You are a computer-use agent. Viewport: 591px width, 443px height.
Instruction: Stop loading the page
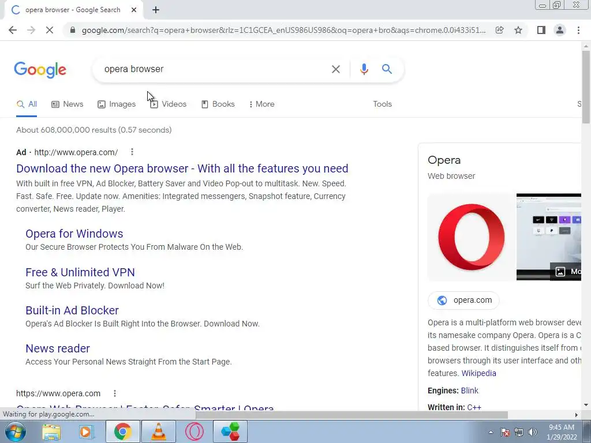coord(50,30)
